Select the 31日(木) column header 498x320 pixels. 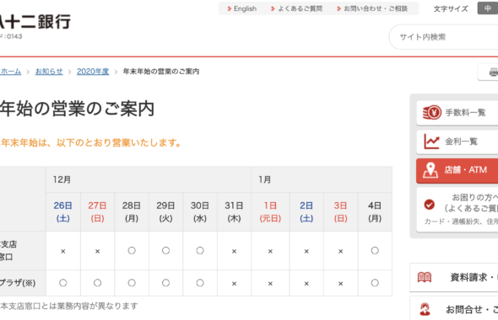(x=234, y=212)
